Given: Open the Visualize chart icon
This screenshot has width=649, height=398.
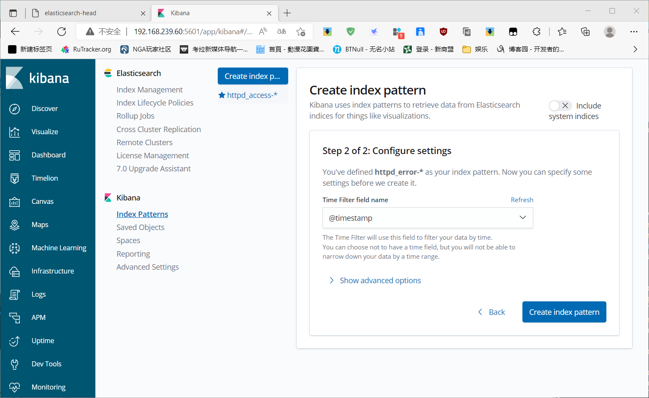Looking at the screenshot, I should point(14,132).
